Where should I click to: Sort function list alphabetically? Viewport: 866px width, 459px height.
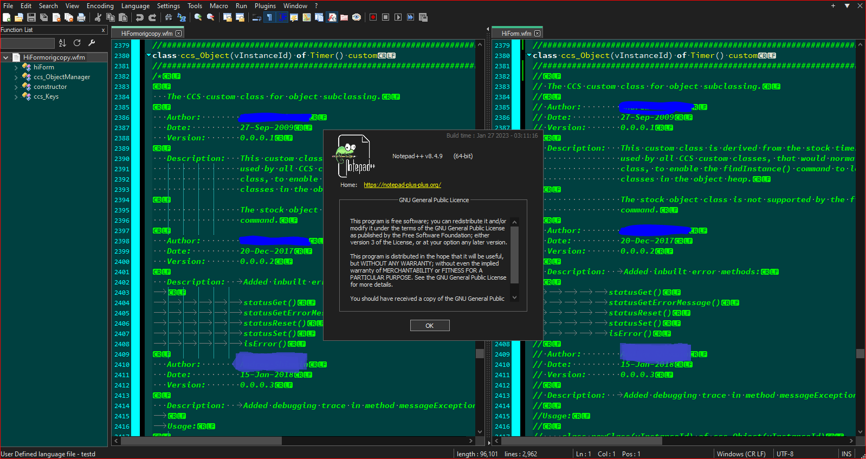click(x=62, y=43)
